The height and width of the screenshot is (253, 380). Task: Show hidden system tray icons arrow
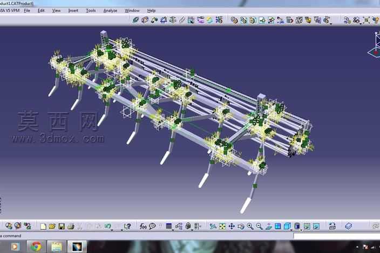tap(357, 247)
